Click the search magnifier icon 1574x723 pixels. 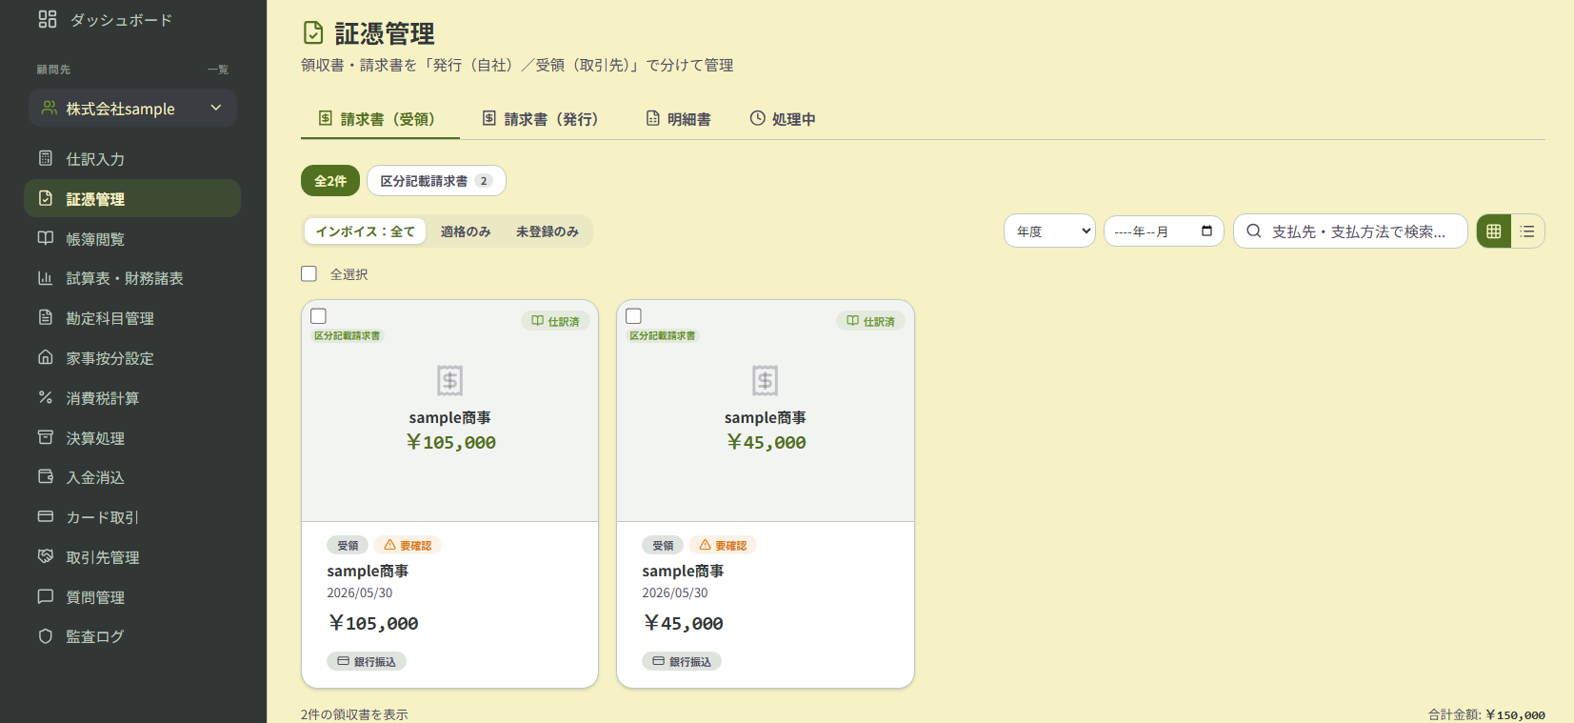point(1254,231)
